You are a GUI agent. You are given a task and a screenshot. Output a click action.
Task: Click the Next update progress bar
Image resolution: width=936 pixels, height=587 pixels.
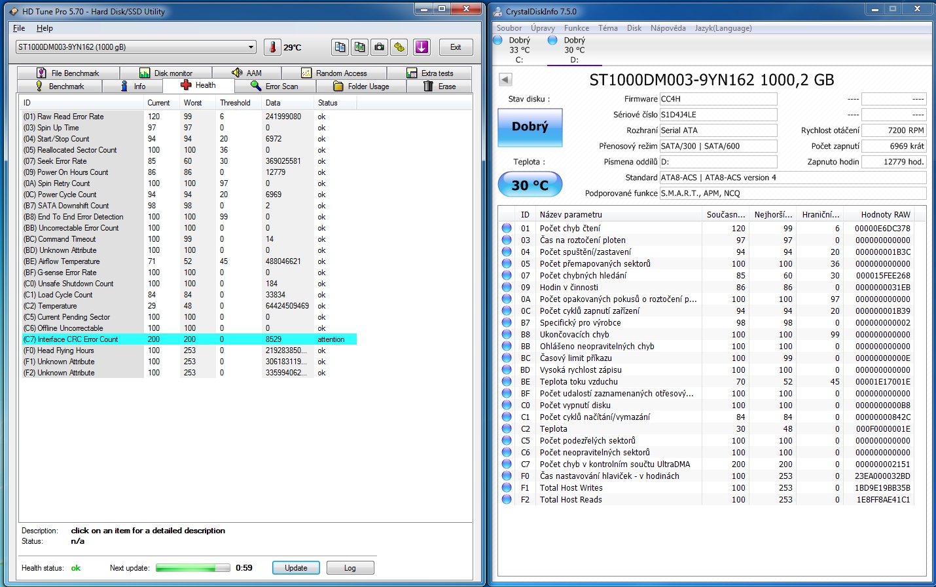coord(193,568)
